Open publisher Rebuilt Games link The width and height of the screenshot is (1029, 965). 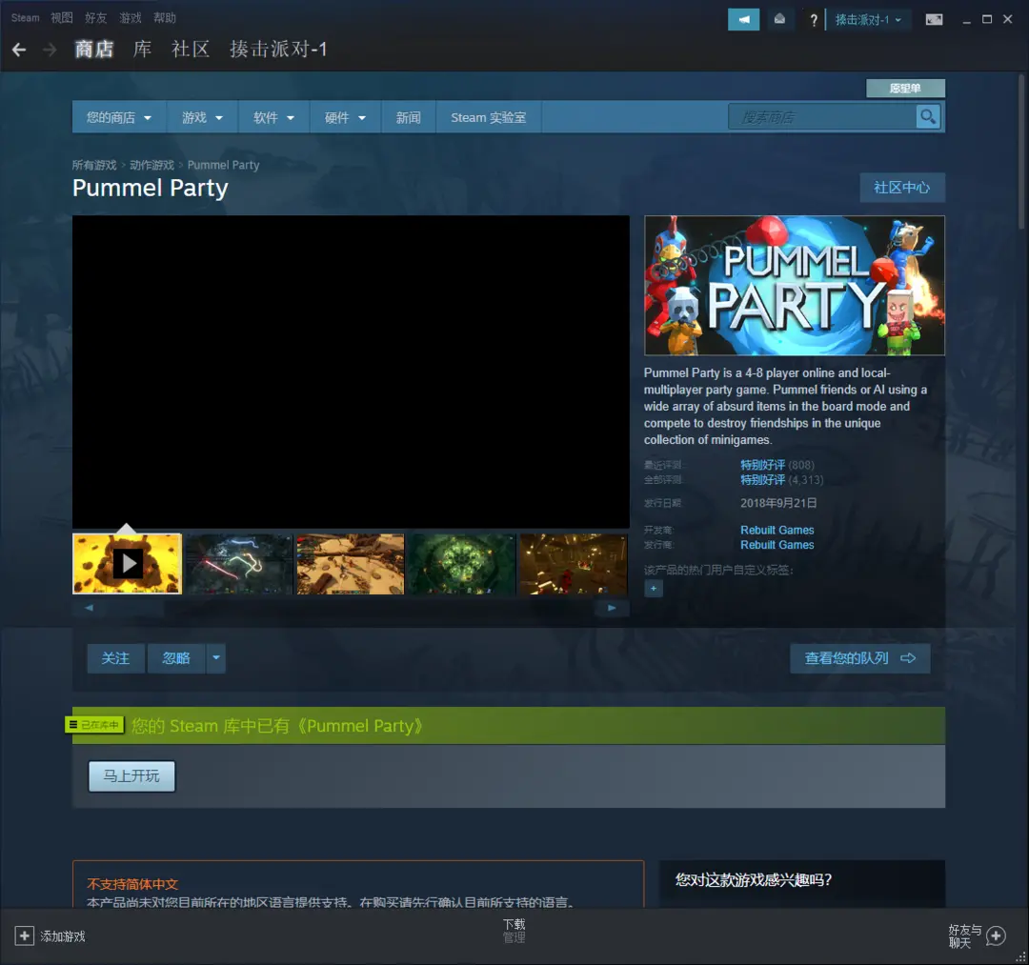(x=777, y=545)
